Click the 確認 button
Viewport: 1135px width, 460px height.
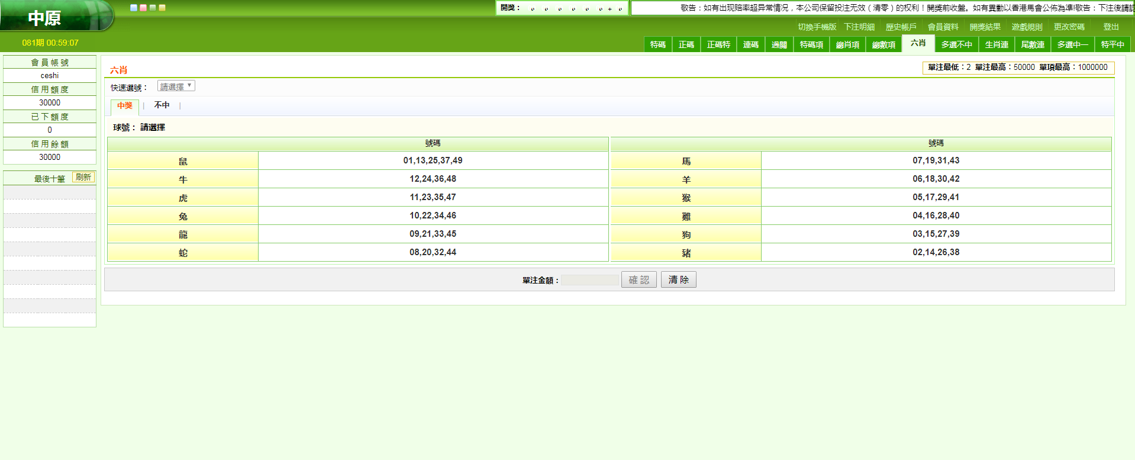tap(639, 280)
